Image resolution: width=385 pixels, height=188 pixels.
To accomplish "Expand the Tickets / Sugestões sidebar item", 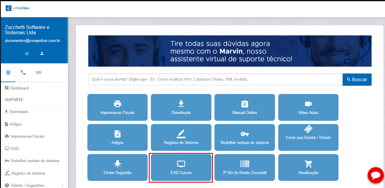I will click(x=33, y=185).
